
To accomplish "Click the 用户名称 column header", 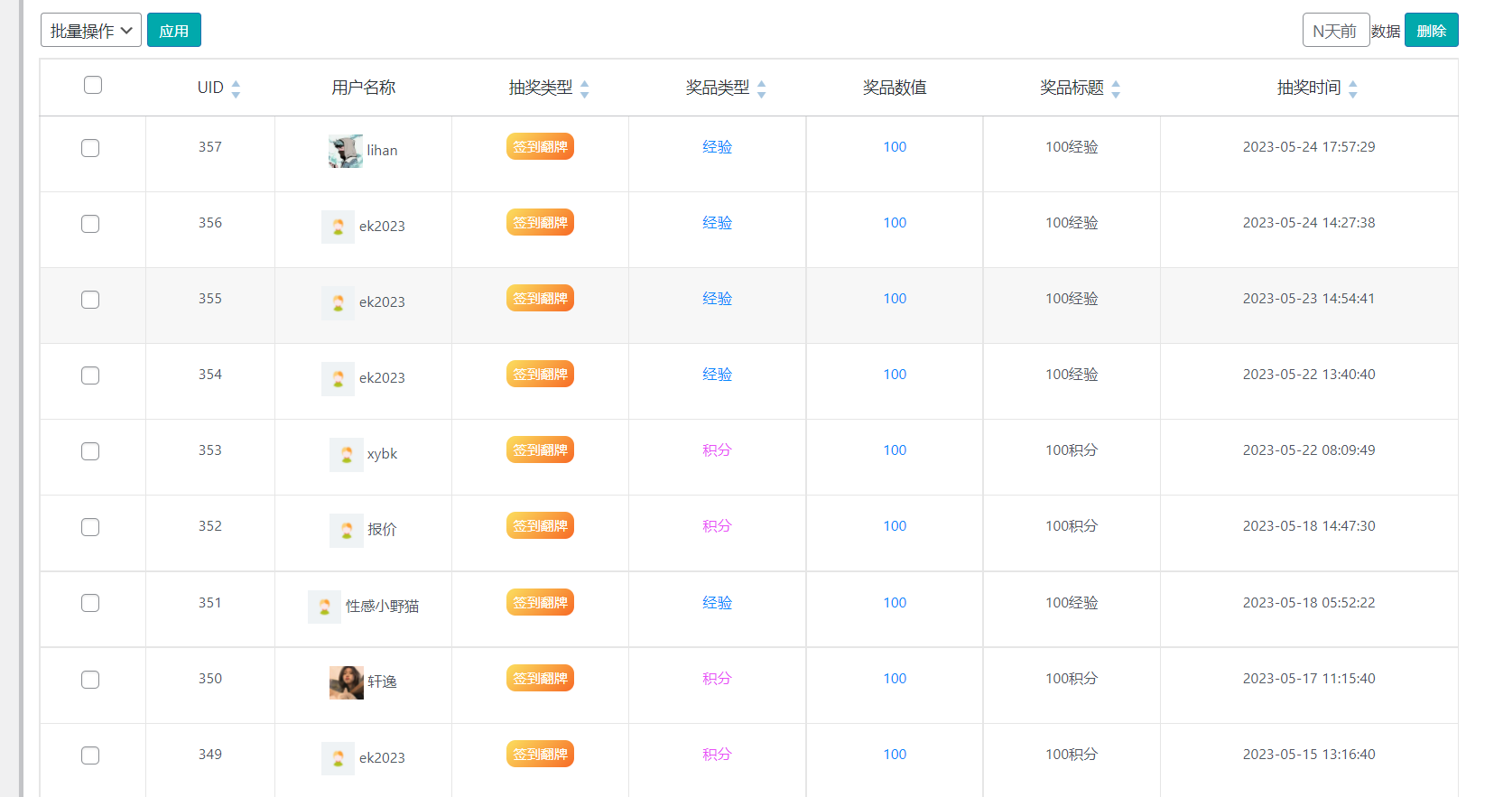I will click(363, 88).
